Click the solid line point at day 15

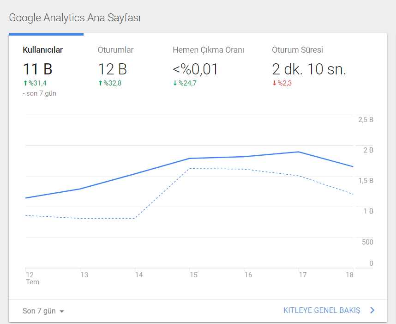[x=190, y=159]
